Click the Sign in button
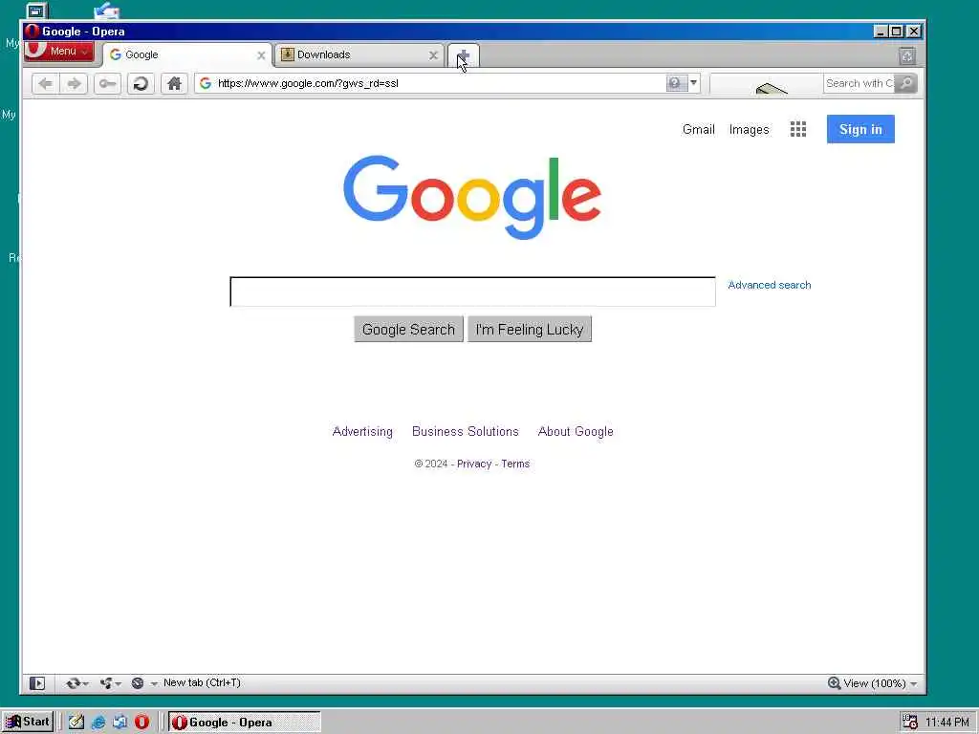The width and height of the screenshot is (979, 734). click(860, 129)
